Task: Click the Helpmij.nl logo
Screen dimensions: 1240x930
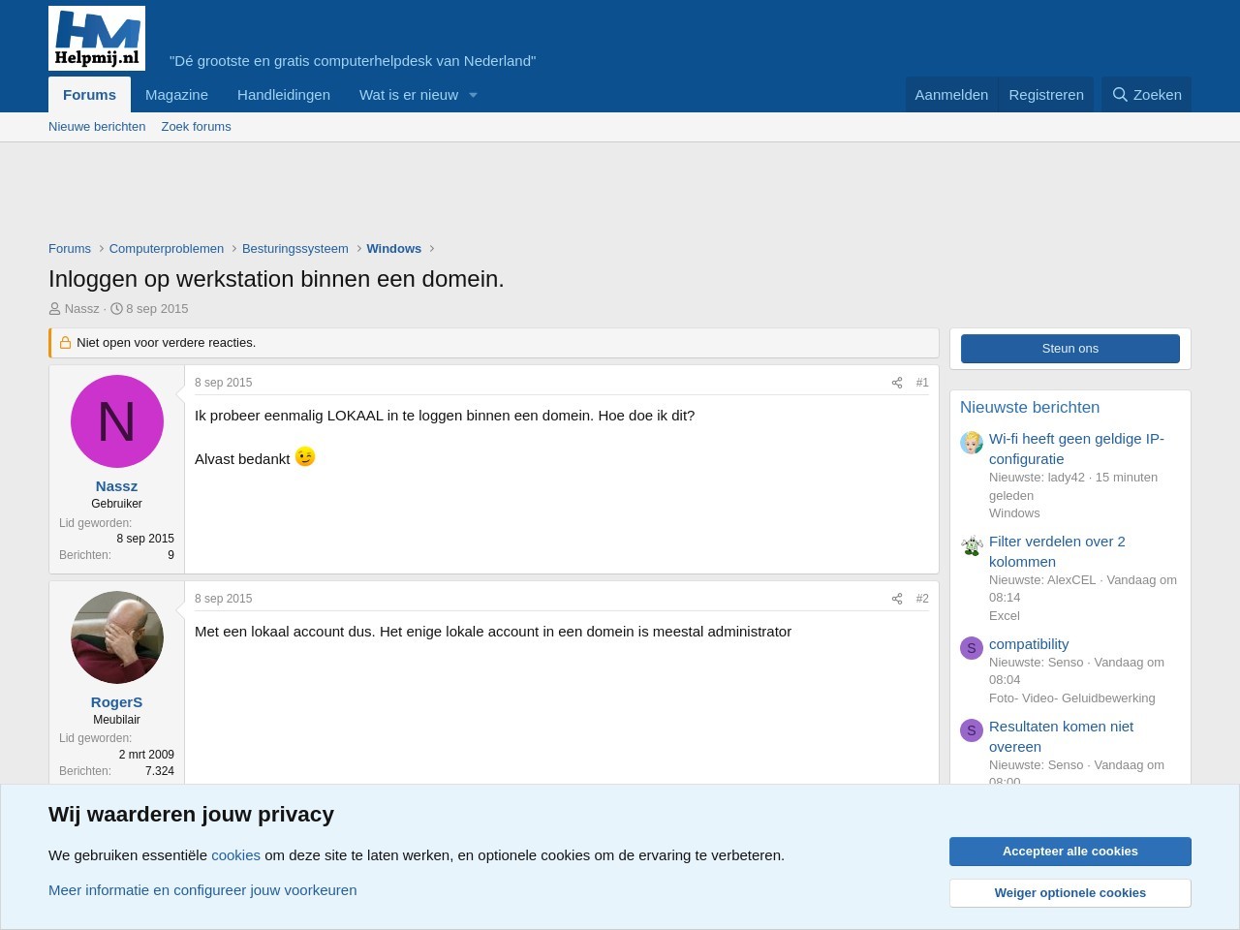Action: click(97, 39)
